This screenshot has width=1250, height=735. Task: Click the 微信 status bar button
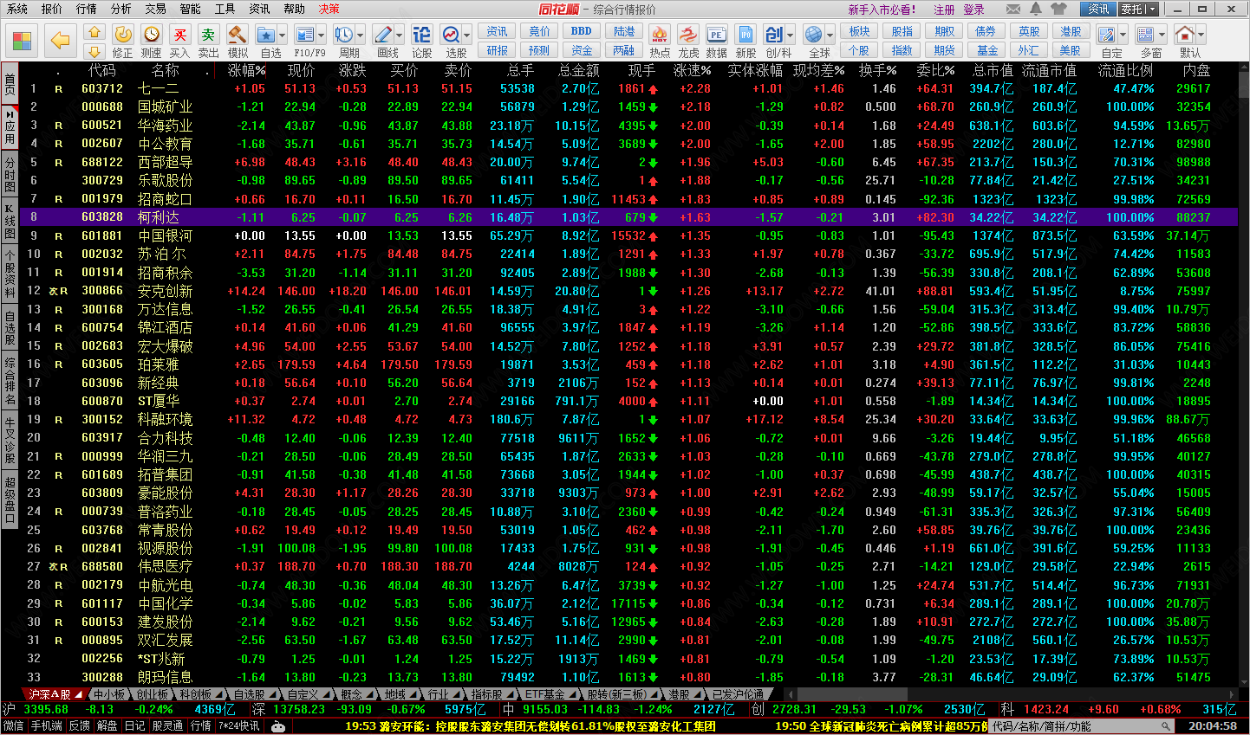(14, 726)
